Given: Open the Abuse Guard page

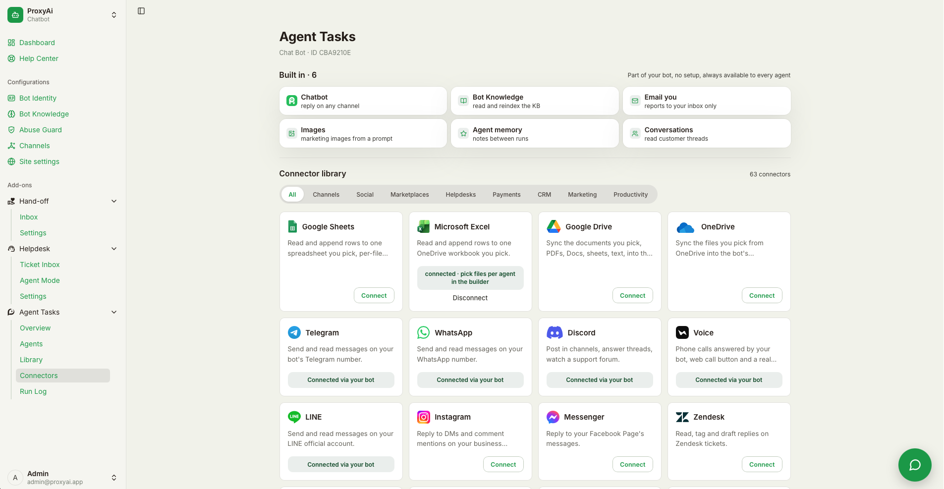Looking at the screenshot, I should click(41, 130).
